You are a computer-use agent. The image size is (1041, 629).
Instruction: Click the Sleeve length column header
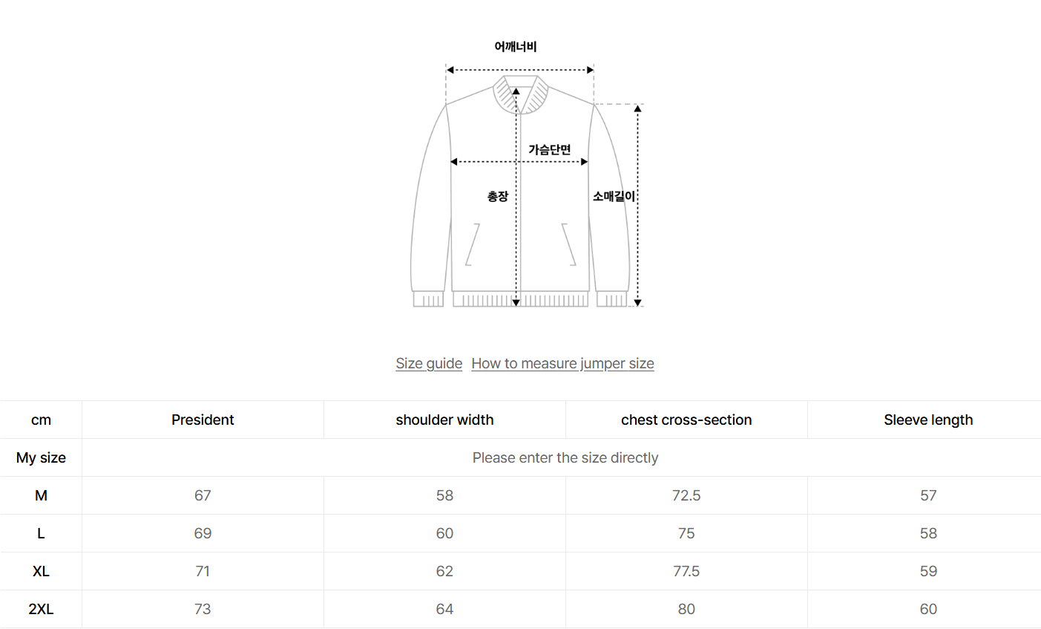click(x=928, y=420)
